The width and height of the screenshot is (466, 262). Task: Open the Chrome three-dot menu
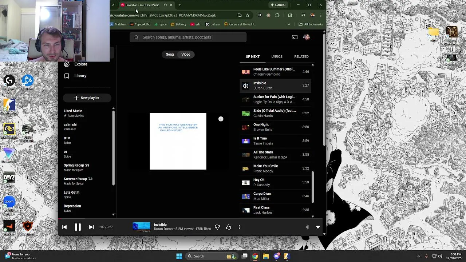point(321,15)
